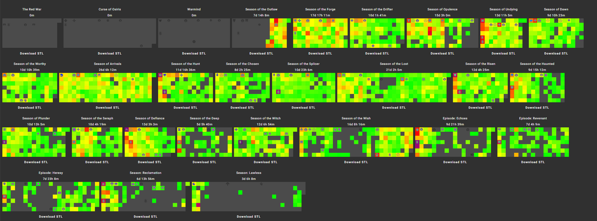Download STL for Season: Reclamation

146,217
